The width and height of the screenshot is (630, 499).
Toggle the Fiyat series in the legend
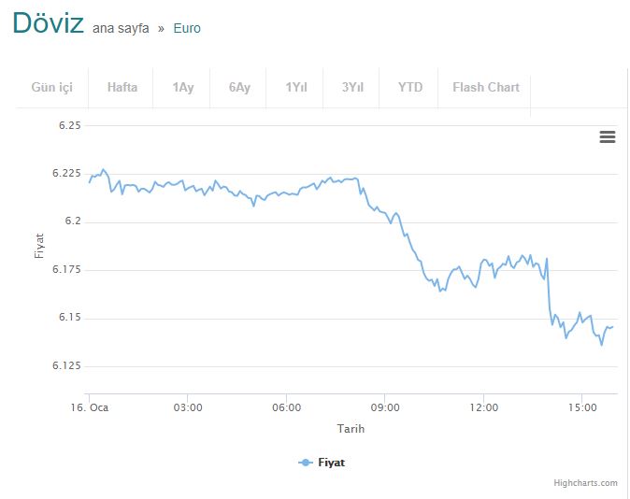pyautogui.click(x=322, y=463)
